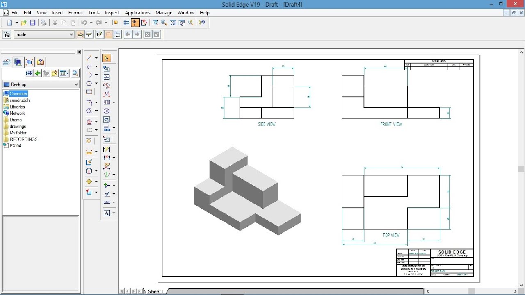
Task: Click the Print icon
Action: (43, 23)
